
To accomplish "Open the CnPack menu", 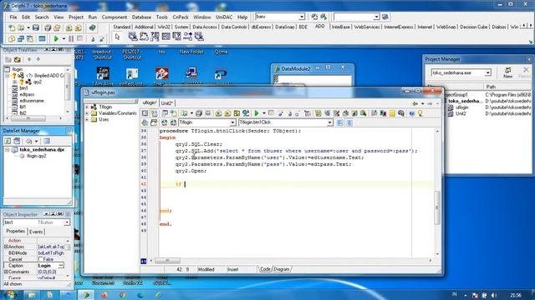I will 181,17.
